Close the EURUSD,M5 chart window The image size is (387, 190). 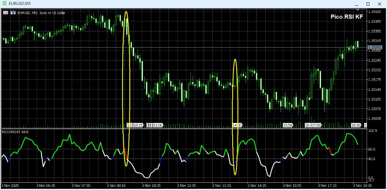[380, 4]
